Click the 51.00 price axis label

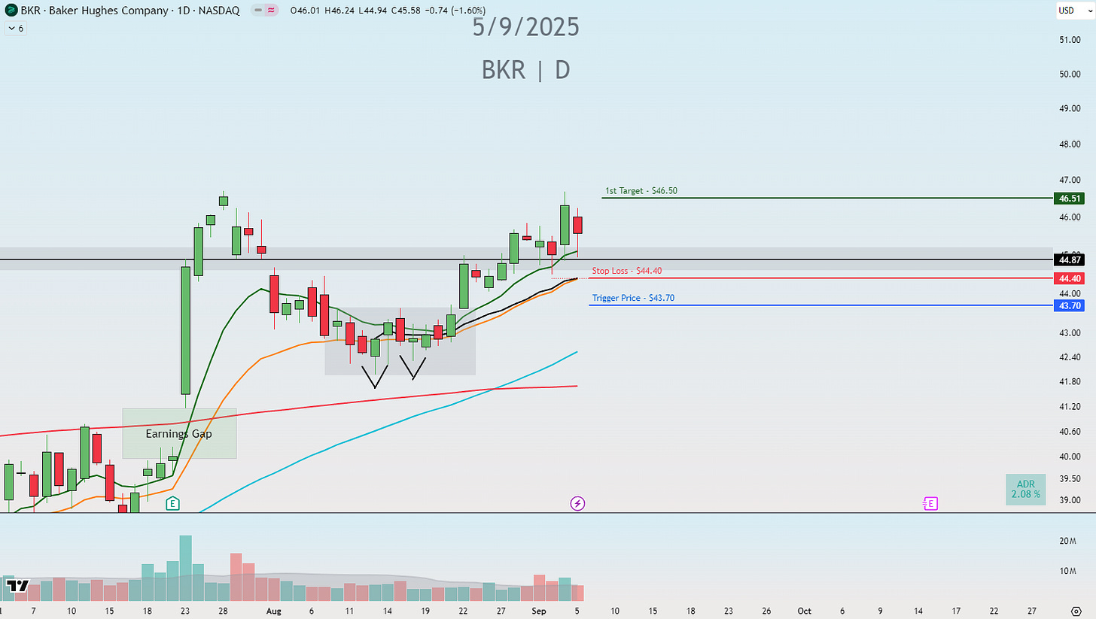pyautogui.click(x=1070, y=40)
